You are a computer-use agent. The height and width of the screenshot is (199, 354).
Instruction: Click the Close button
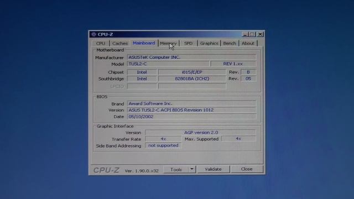(247, 169)
